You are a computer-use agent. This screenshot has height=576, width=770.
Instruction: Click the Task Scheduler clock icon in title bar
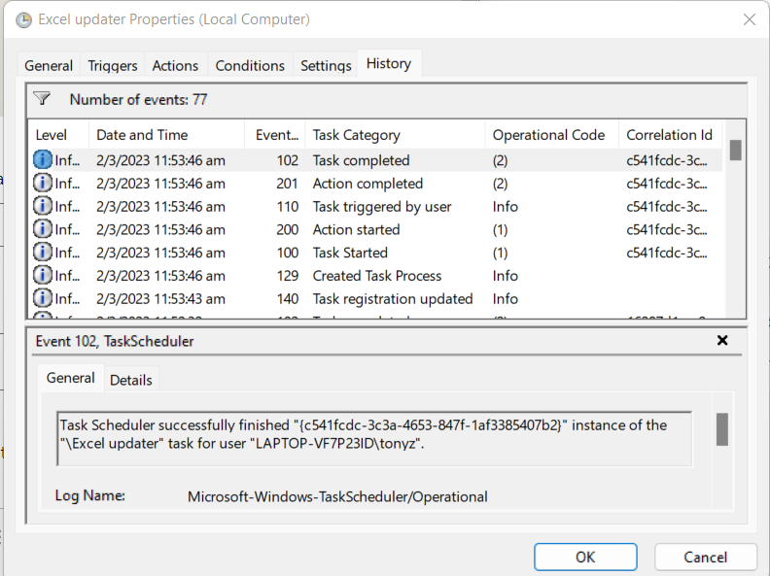click(x=23, y=19)
